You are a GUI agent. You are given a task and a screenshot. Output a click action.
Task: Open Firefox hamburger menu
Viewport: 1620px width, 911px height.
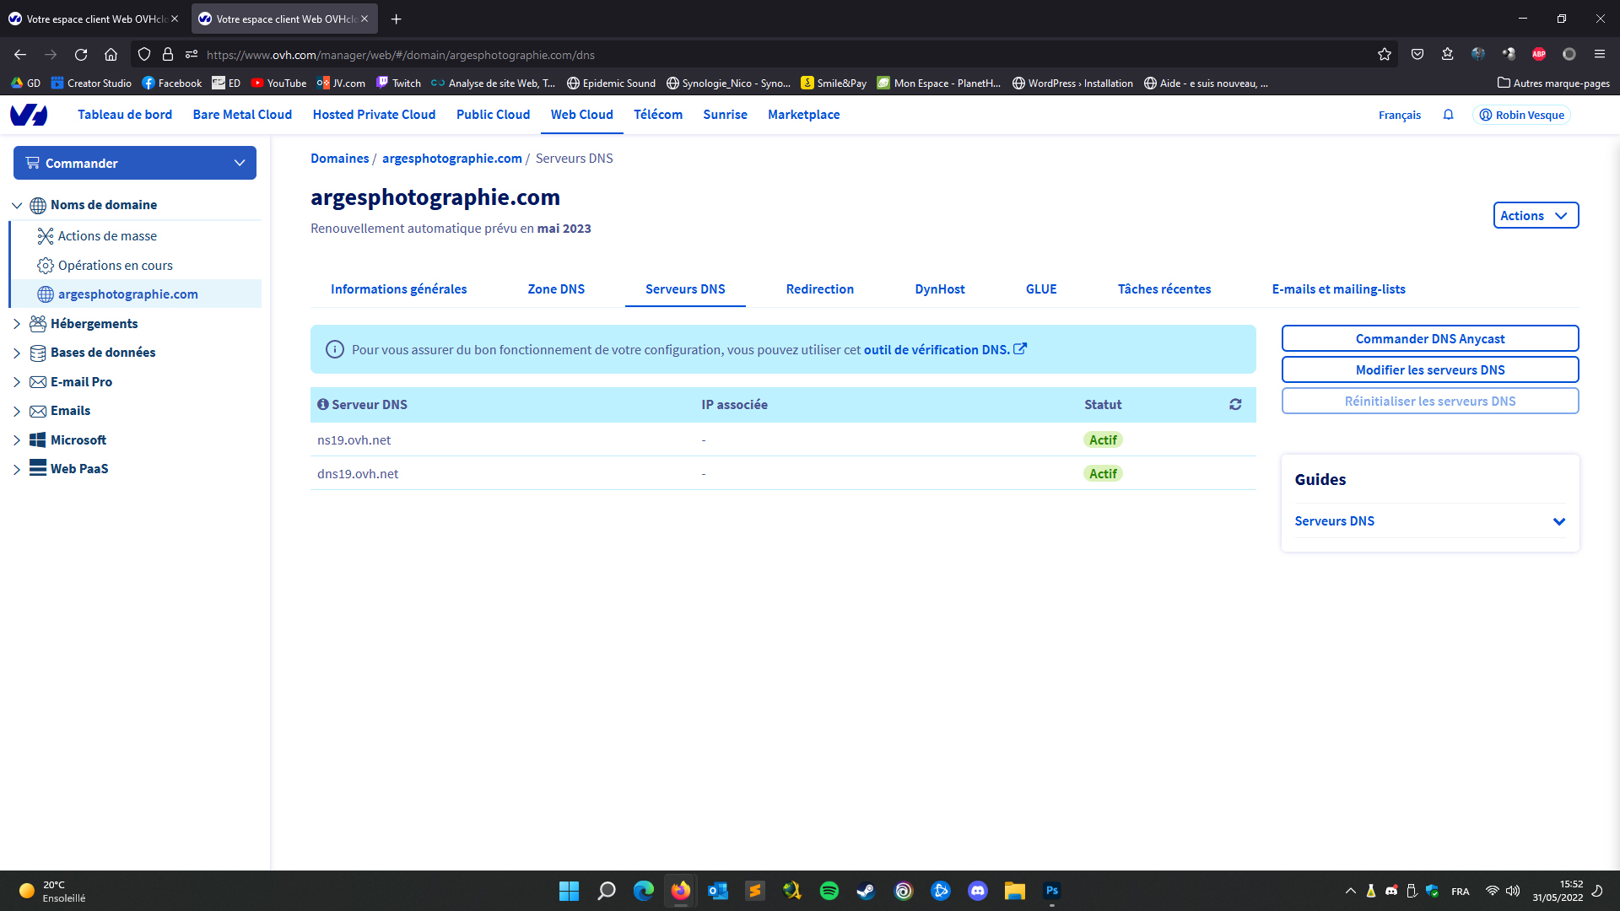pyautogui.click(x=1599, y=55)
